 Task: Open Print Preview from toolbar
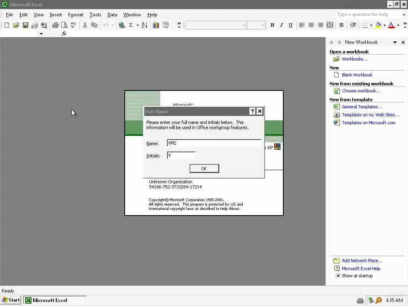64,25
